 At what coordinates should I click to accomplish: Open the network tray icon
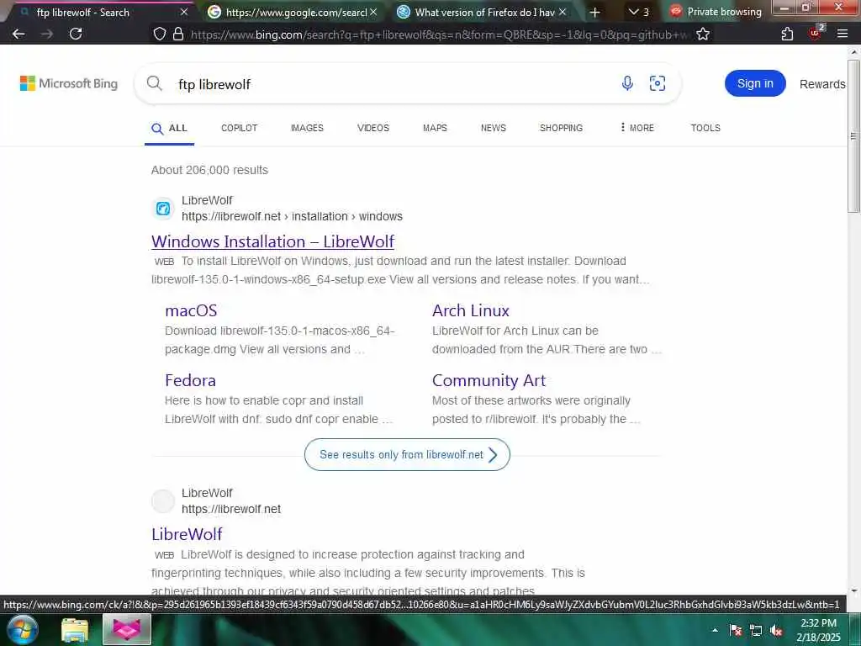[x=756, y=631]
